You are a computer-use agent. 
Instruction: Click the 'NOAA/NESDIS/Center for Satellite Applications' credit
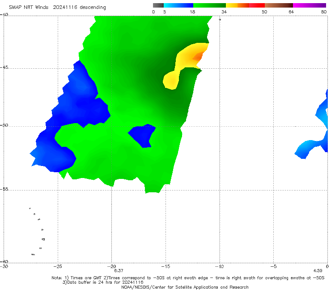tap(185, 287)
